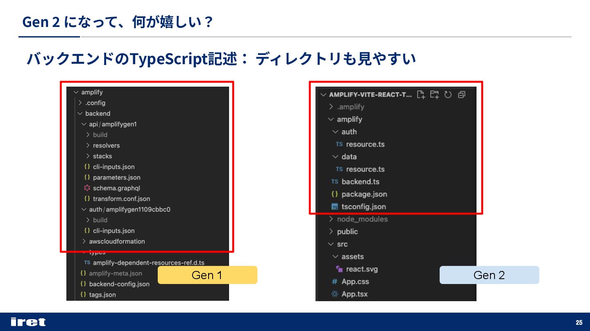Screen dimensions: 590x331
Task: Click the pink GraphQL icon beside schema.graphql
Action: 87,188
